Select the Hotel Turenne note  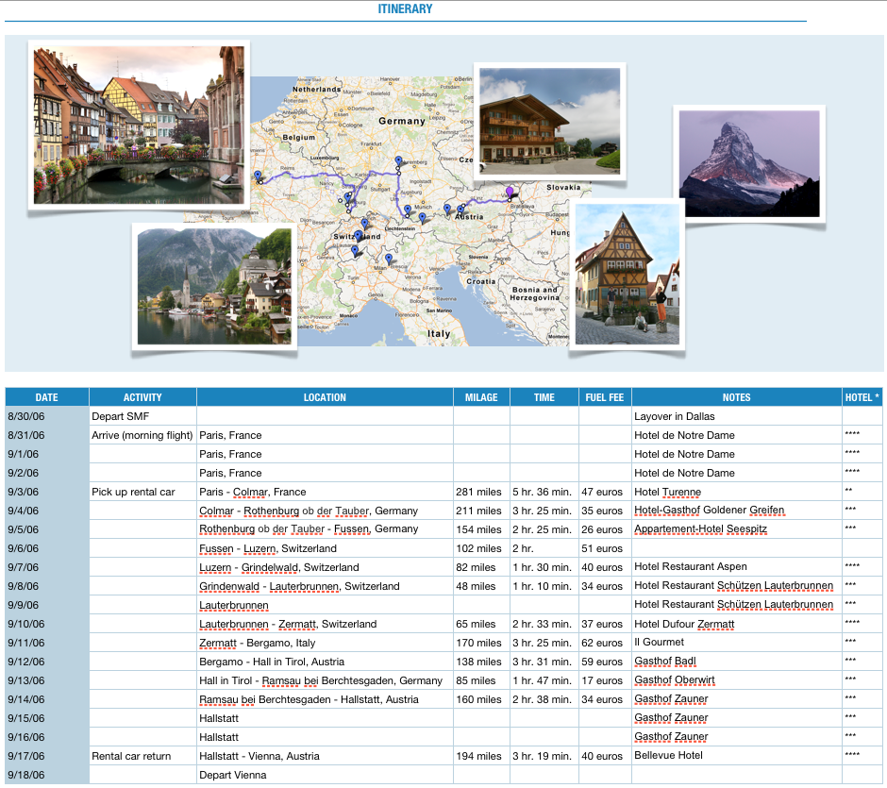(737, 492)
